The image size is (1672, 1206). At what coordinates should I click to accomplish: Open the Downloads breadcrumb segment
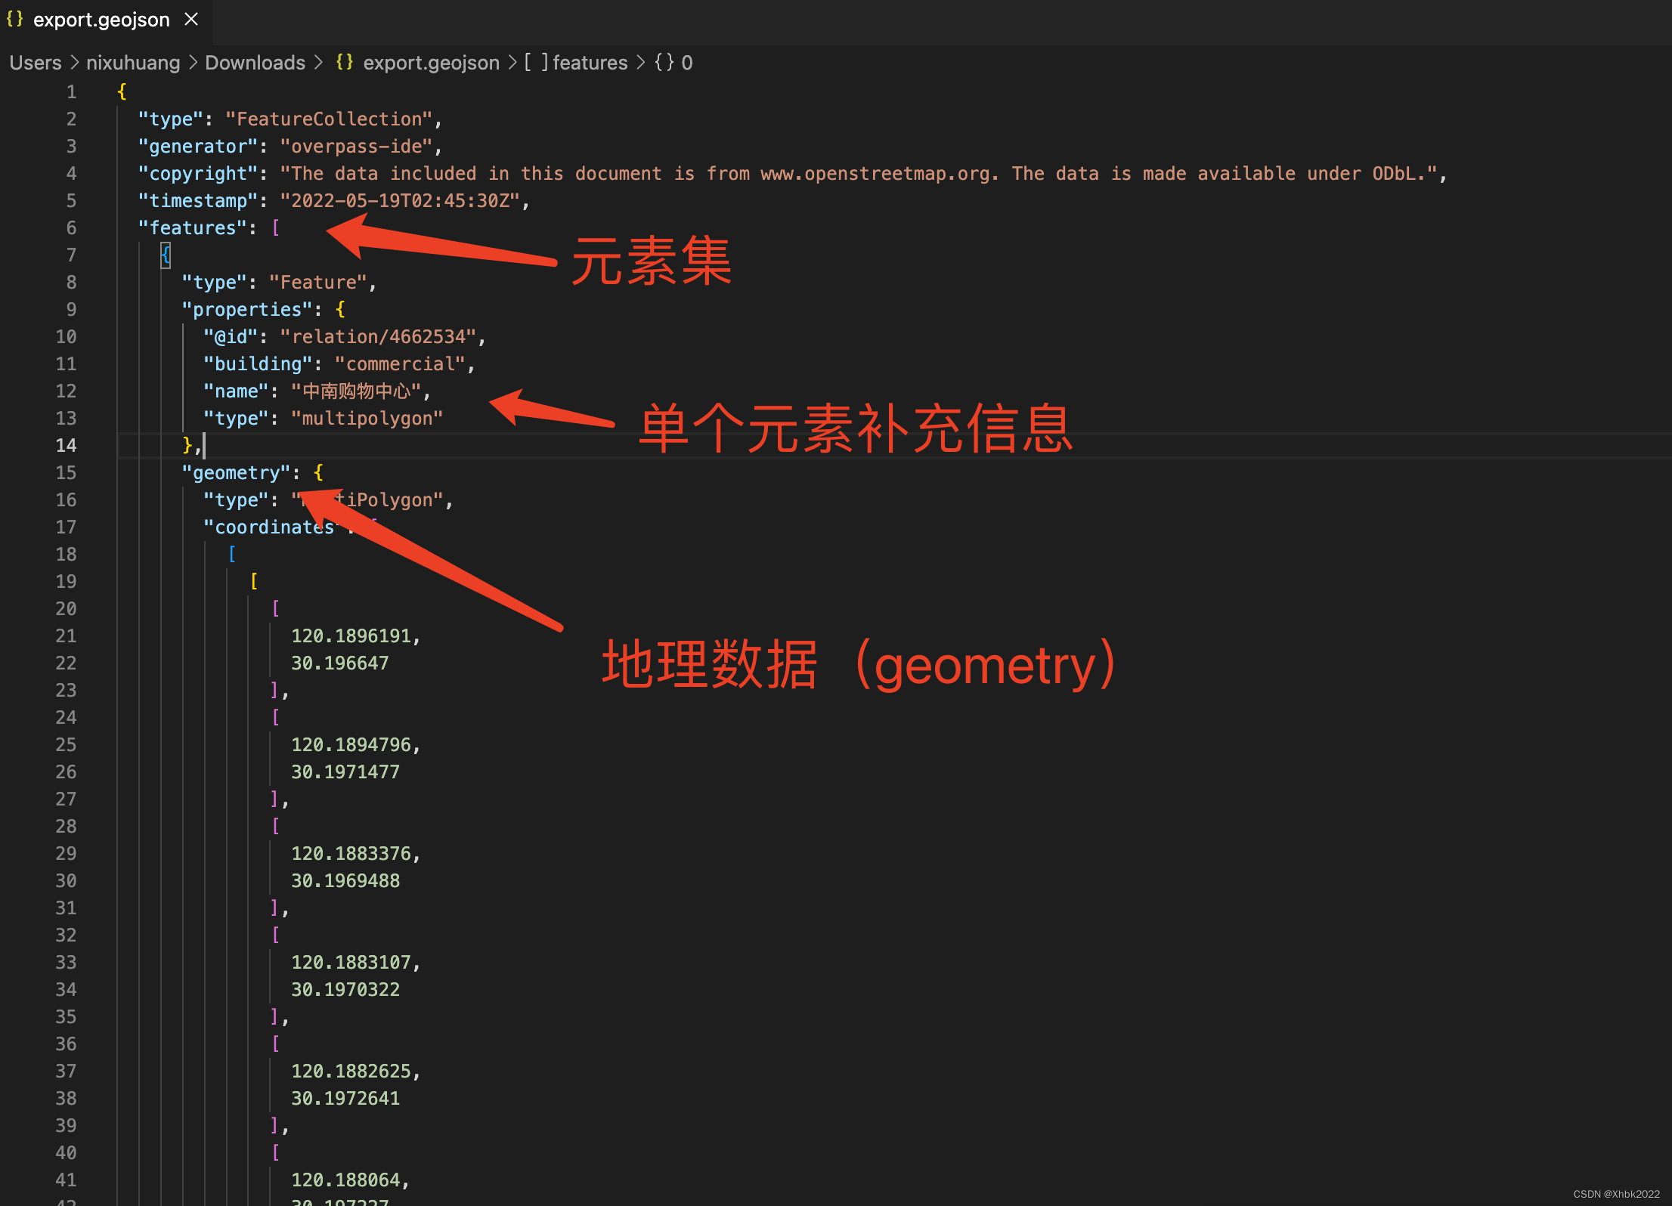(x=255, y=63)
